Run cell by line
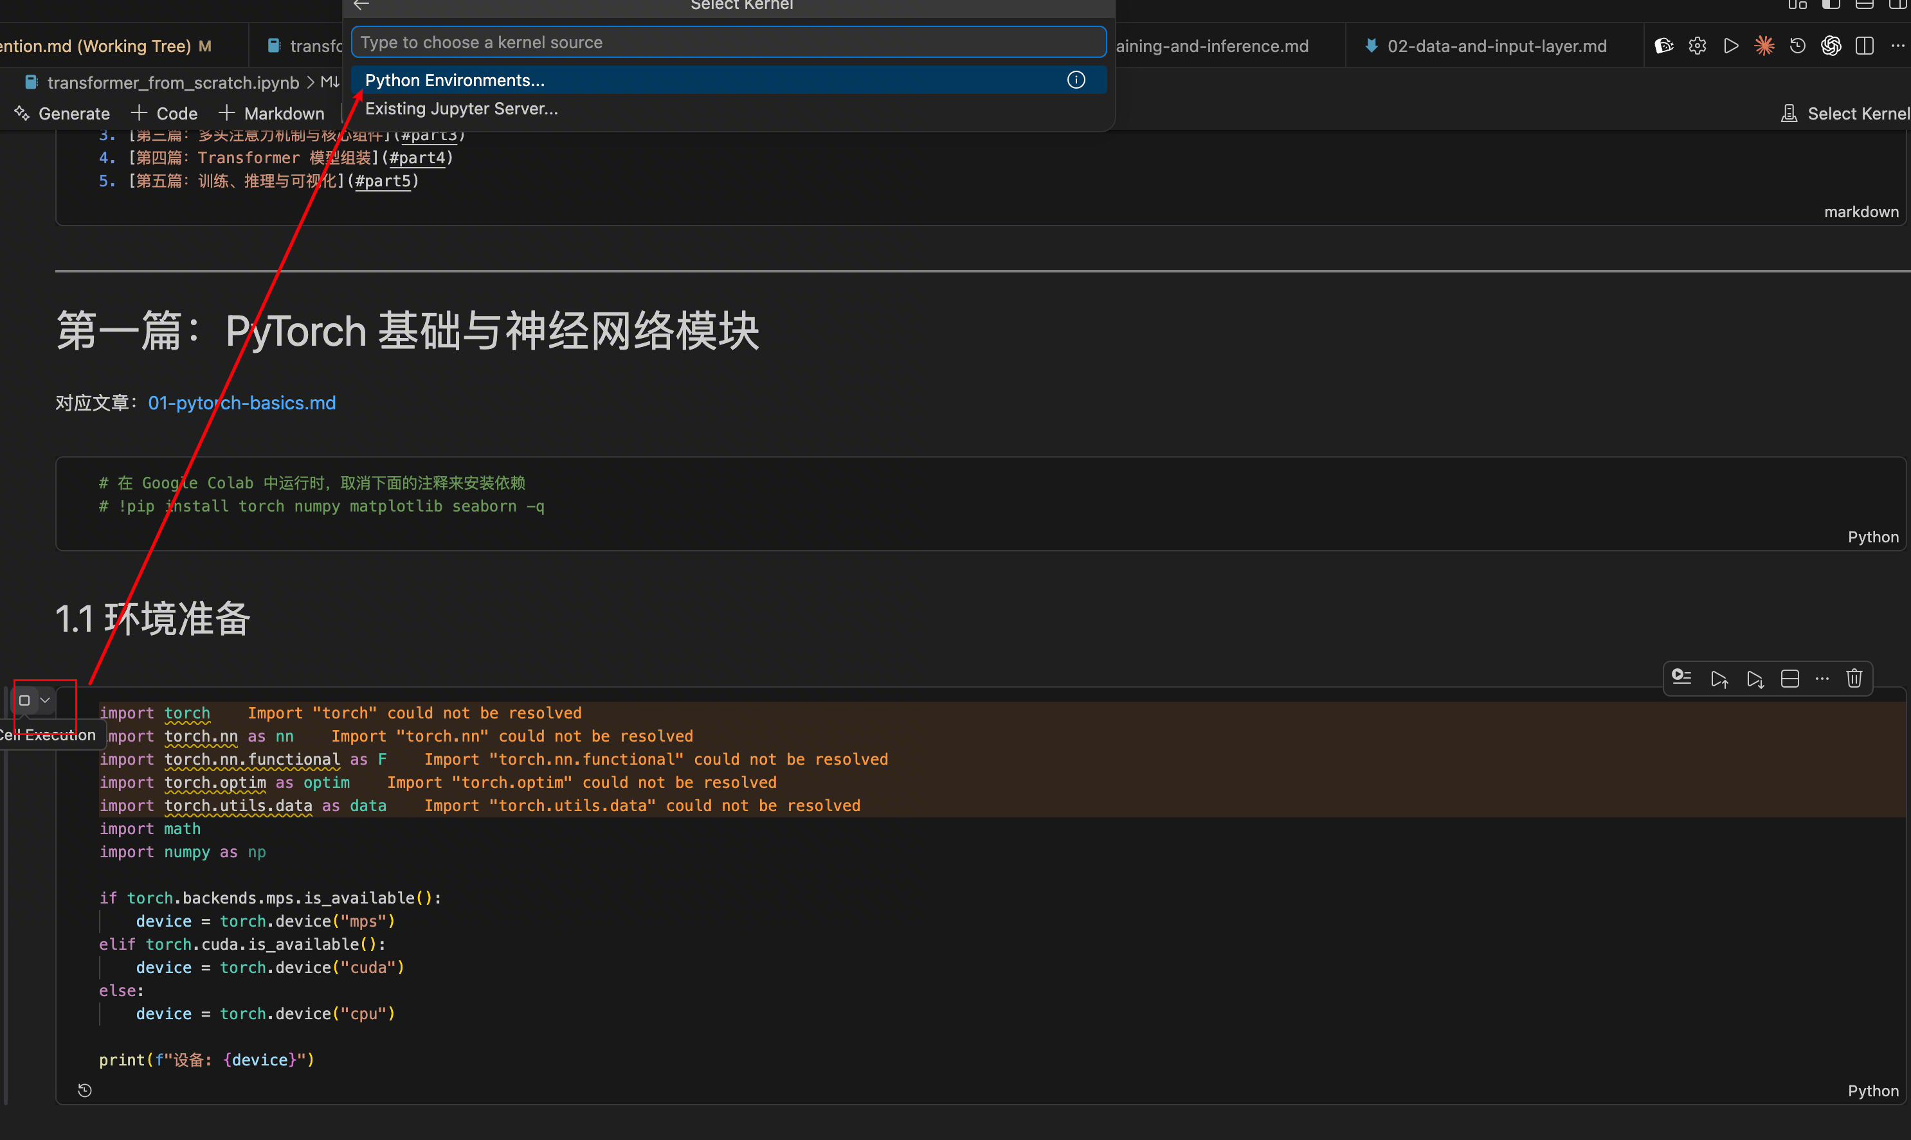 tap(1682, 677)
